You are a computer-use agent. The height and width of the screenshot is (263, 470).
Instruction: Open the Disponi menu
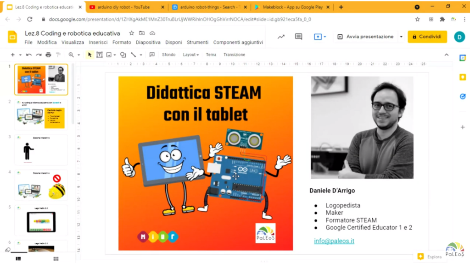click(x=173, y=43)
